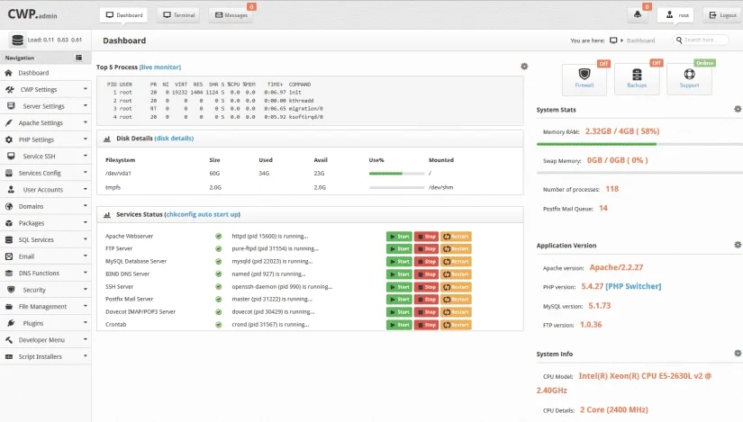
Task: Click Apache Webserver green status check
Action: click(x=219, y=236)
